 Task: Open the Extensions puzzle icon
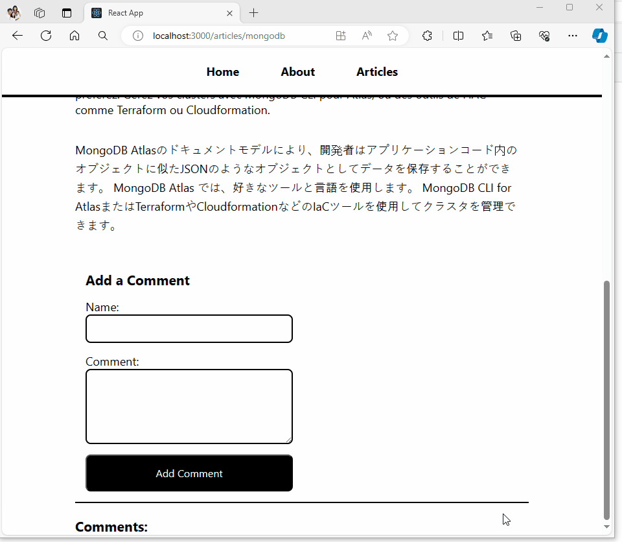click(x=427, y=36)
